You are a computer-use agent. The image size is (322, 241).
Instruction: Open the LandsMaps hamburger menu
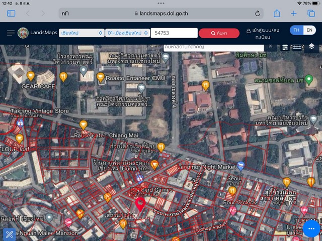point(11,33)
